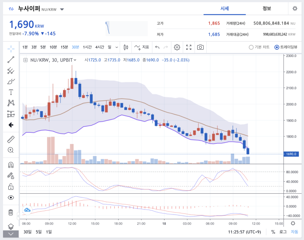The image size is (304, 240).
Task: Set interval to 일 (daily)
Action: [109, 47]
